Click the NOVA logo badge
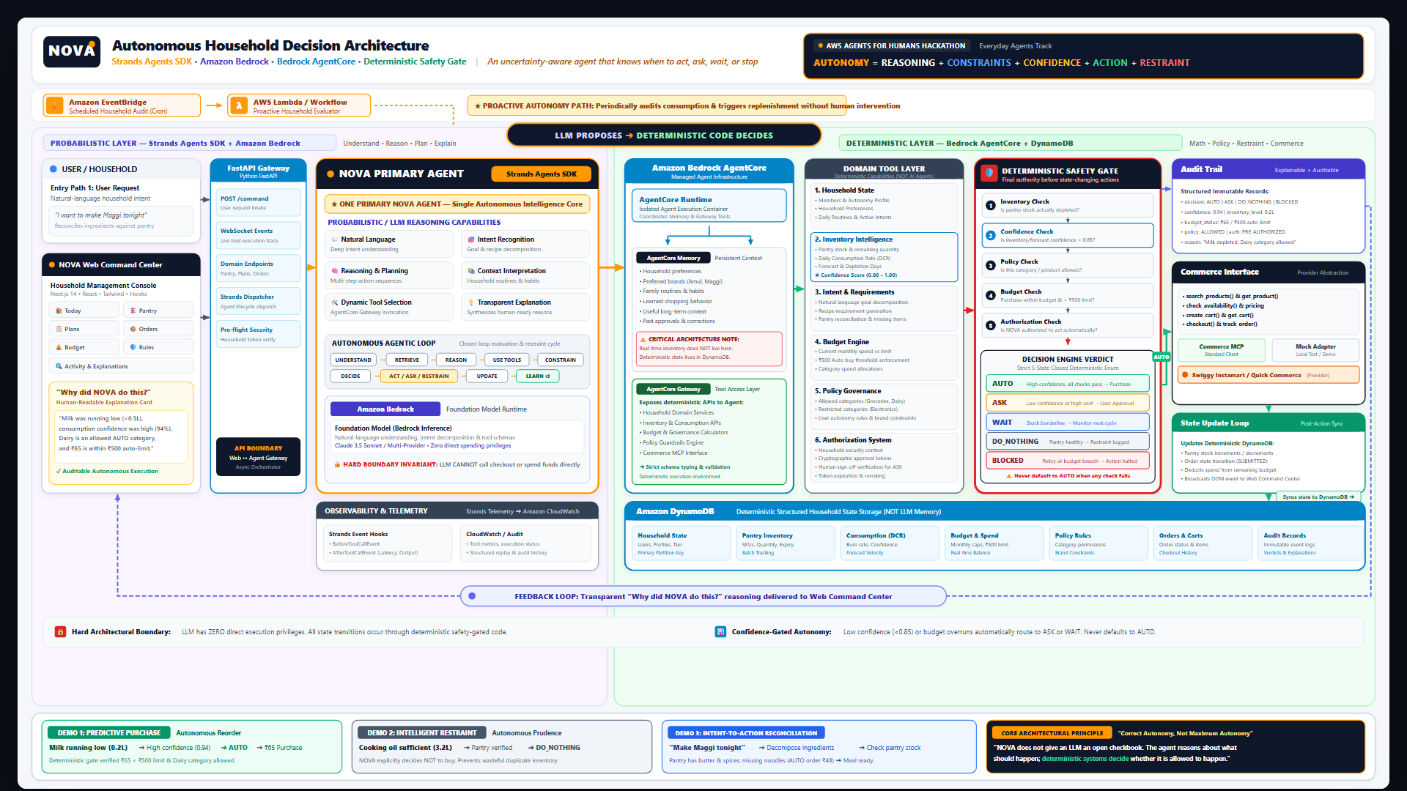Image resolution: width=1407 pixels, height=791 pixels. point(71,51)
